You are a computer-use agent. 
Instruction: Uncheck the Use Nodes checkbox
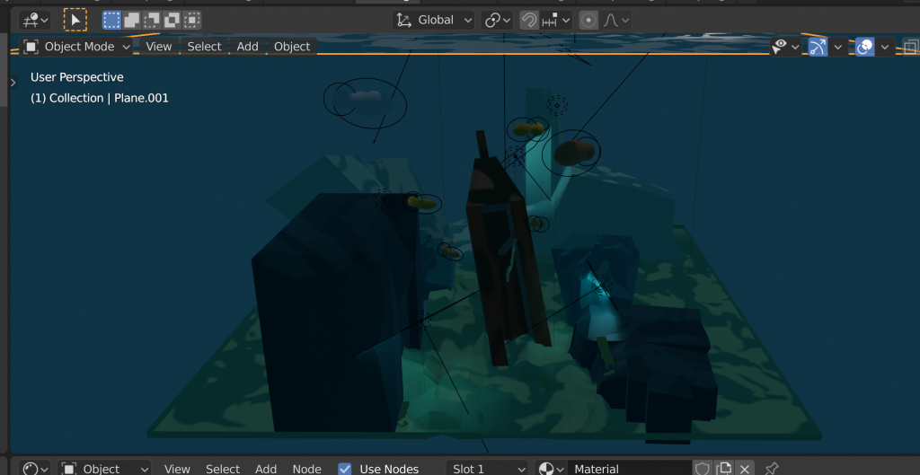(345, 469)
